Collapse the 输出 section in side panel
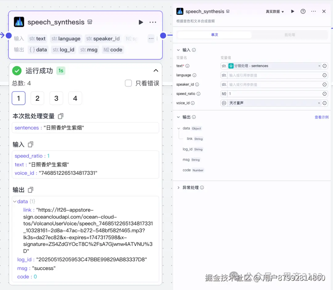This screenshot has height=290, width=333. [x=179, y=117]
